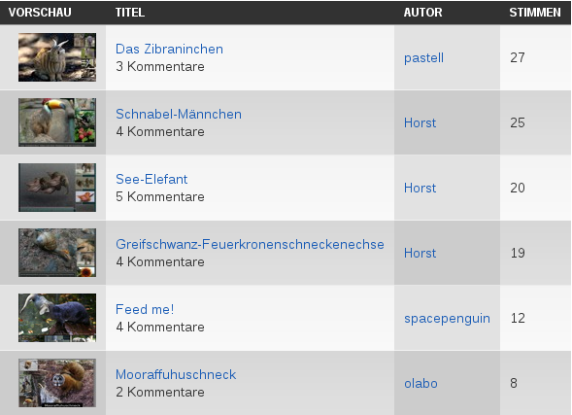572x415 pixels.
Task: Open the Das Zibraninchen preview thumbnail
Action: [57, 57]
